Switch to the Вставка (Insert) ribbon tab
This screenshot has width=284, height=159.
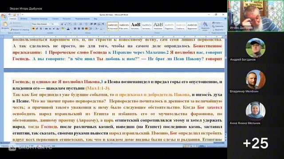24,19
